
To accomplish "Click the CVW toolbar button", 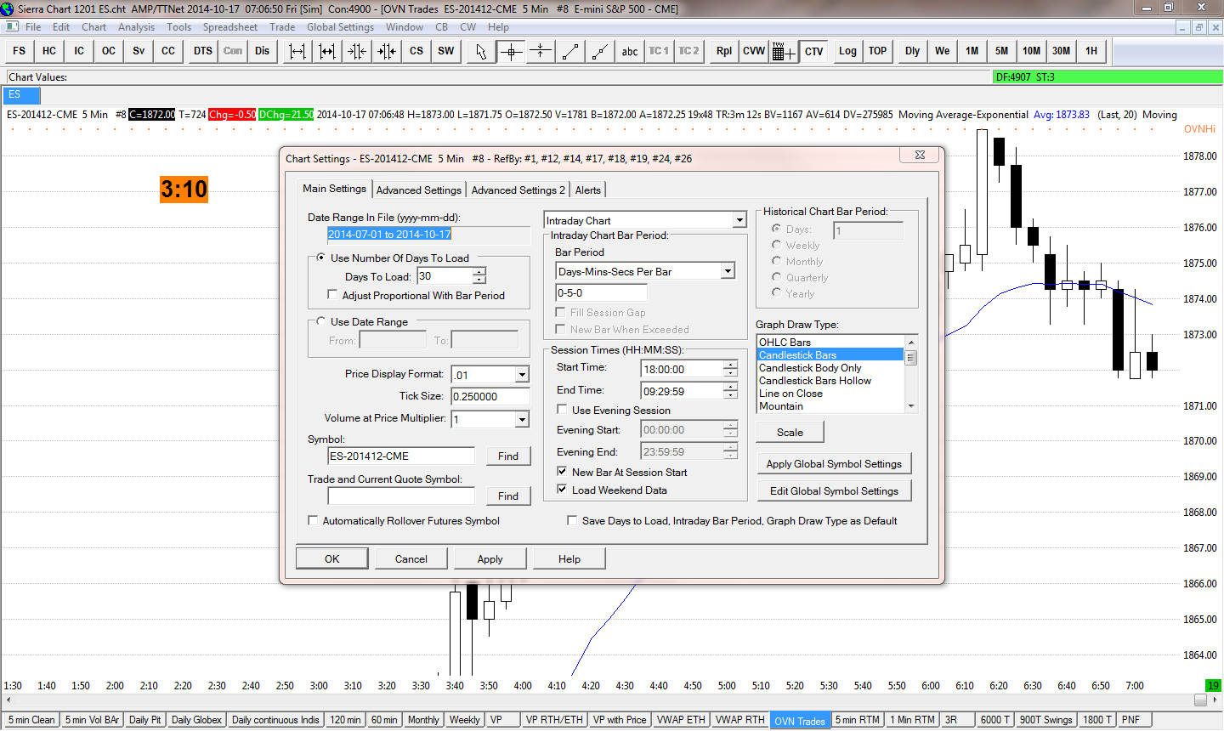I will (x=754, y=51).
